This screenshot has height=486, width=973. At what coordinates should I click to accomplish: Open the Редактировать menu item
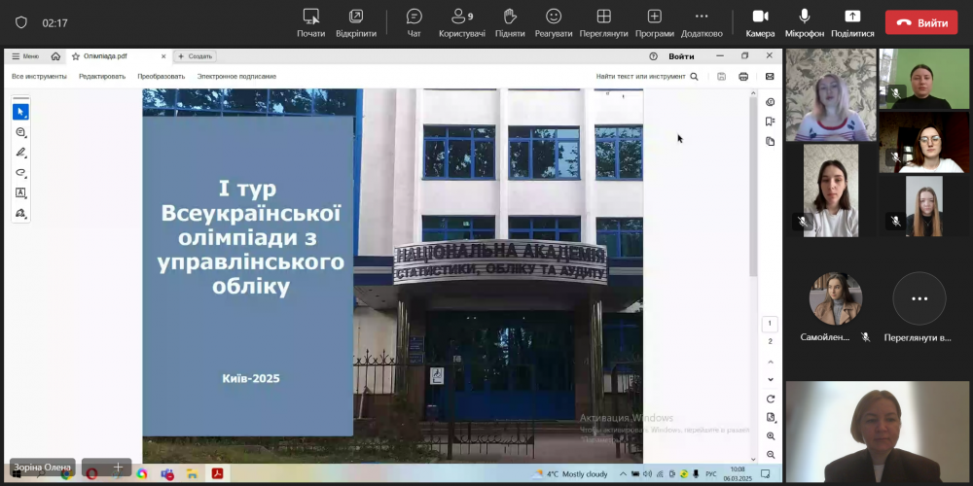pyautogui.click(x=102, y=76)
